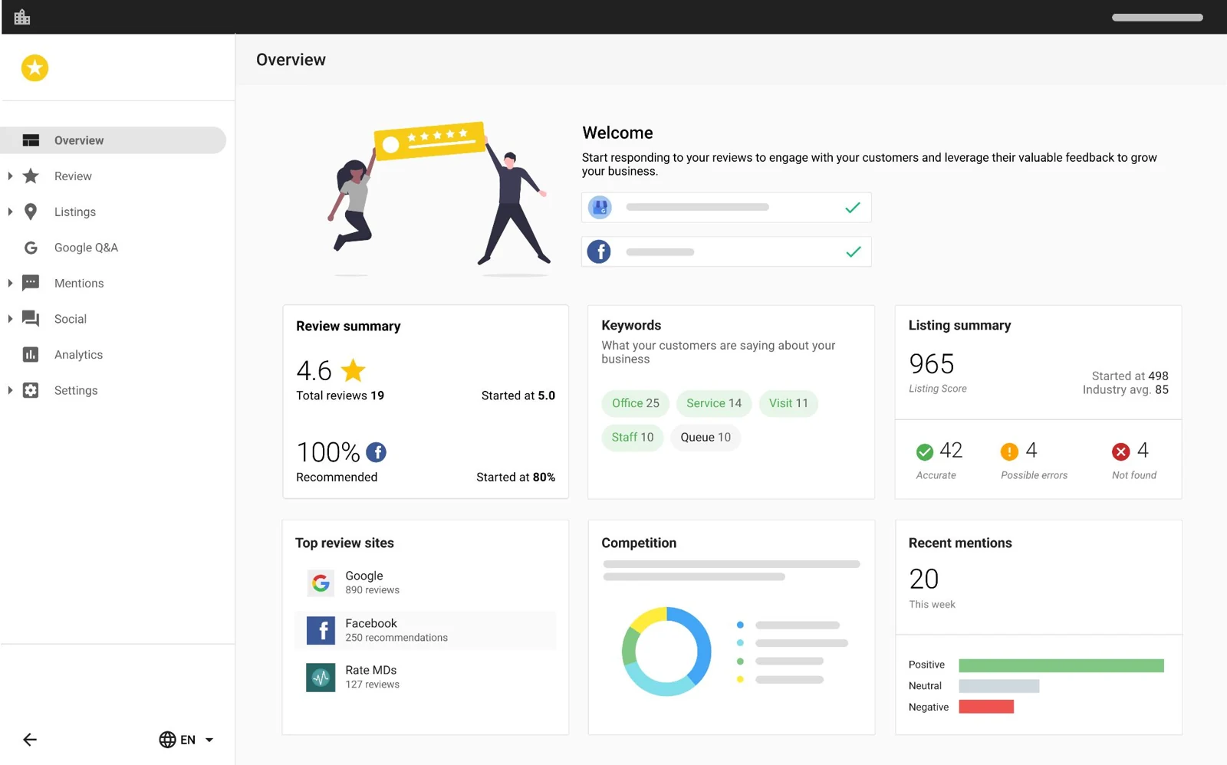Click the Facebook logo in Top review sites
Screen dimensions: 1227x765
coord(321,631)
